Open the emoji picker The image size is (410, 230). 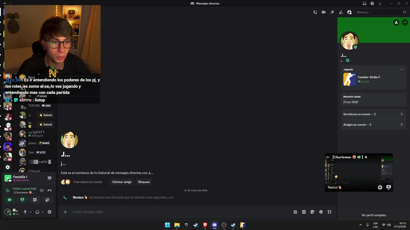[321, 212]
